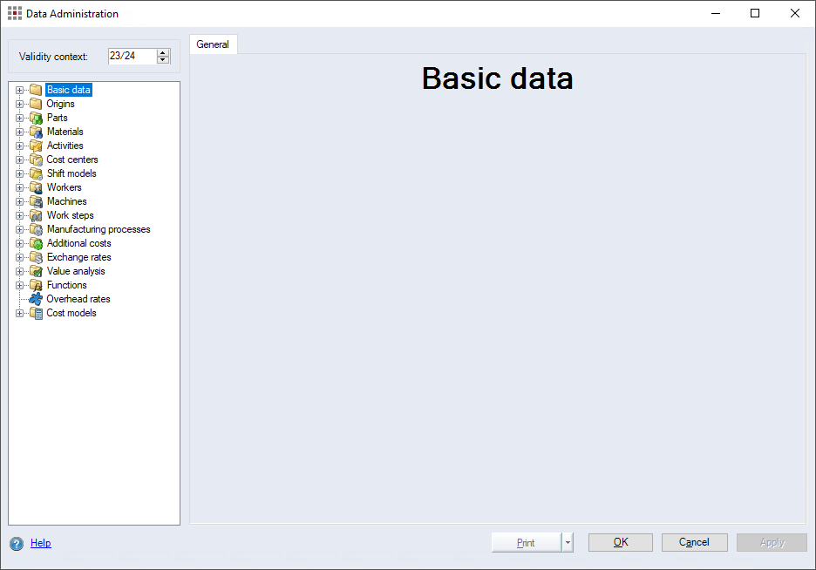This screenshot has height=570, width=816.
Task: Click the Parts folder icon
Action: (x=36, y=118)
